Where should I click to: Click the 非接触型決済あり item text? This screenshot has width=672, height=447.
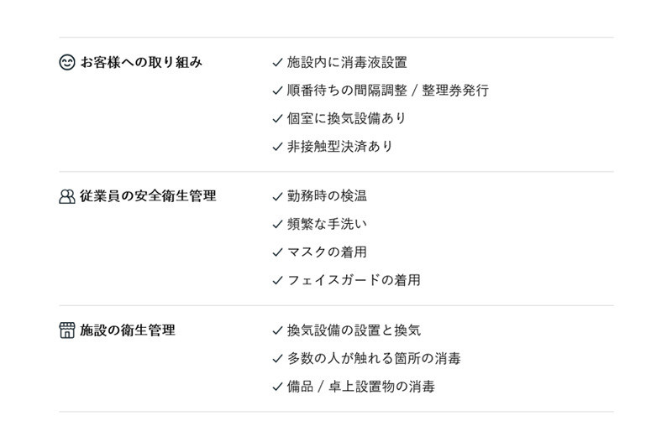click(339, 147)
